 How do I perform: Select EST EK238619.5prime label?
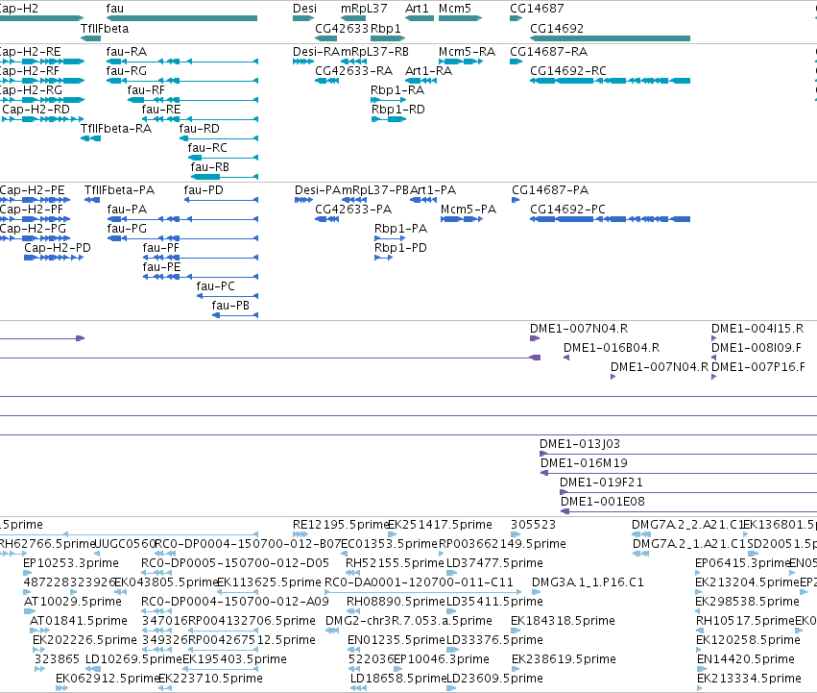pyautogui.click(x=564, y=659)
